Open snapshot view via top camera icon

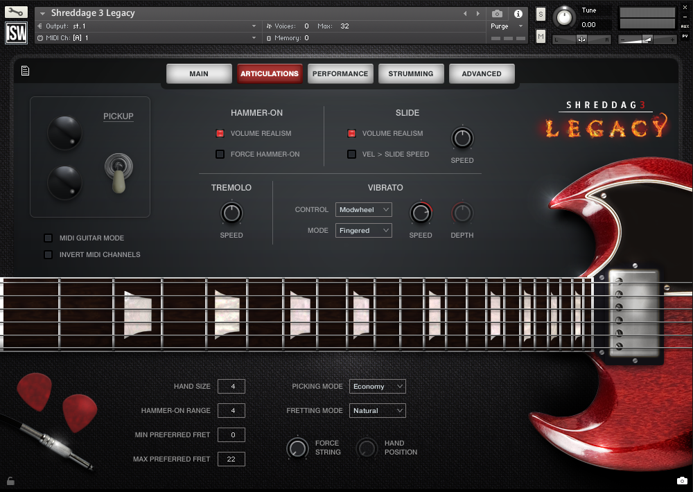(497, 14)
